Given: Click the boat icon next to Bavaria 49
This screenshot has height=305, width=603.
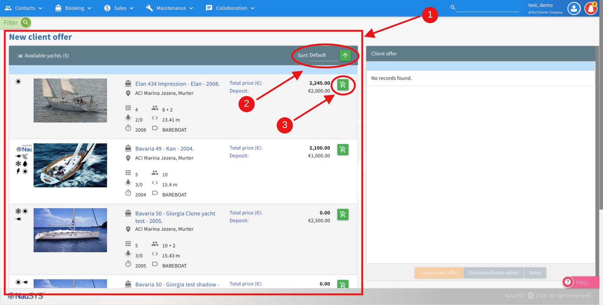Looking at the screenshot, I should pos(128,148).
